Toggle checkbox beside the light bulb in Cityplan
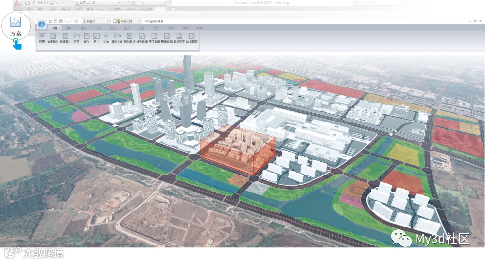 tap(115, 21)
